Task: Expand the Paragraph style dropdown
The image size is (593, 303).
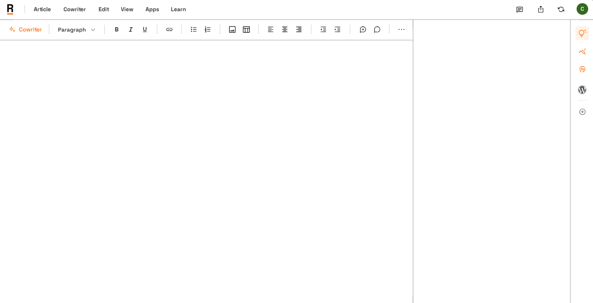Action: tap(76, 29)
